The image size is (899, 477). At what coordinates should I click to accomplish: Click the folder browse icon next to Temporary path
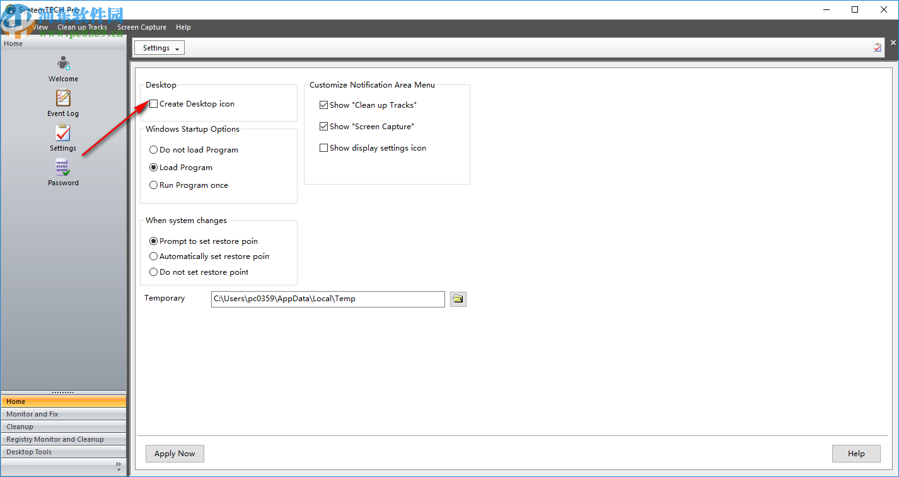pos(458,299)
